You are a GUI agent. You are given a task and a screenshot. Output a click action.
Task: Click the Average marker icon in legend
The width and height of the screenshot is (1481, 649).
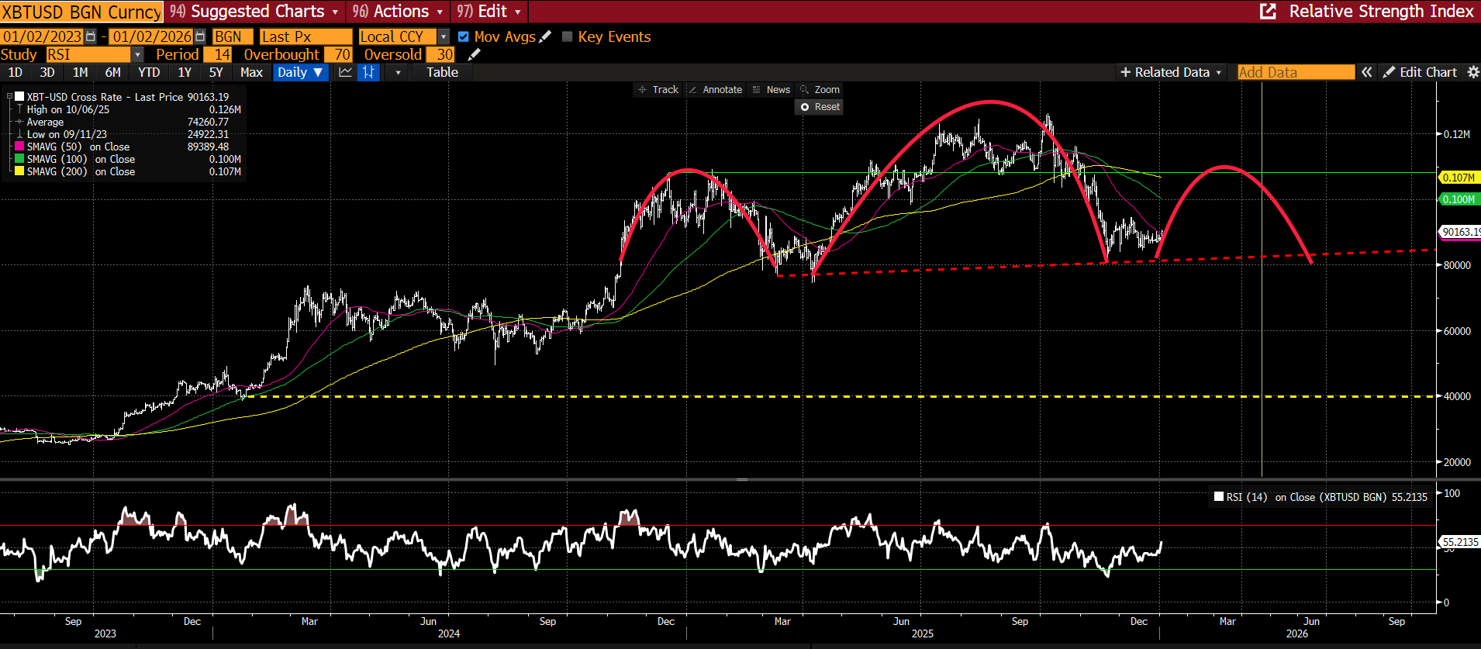pyautogui.click(x=19, y=122)
